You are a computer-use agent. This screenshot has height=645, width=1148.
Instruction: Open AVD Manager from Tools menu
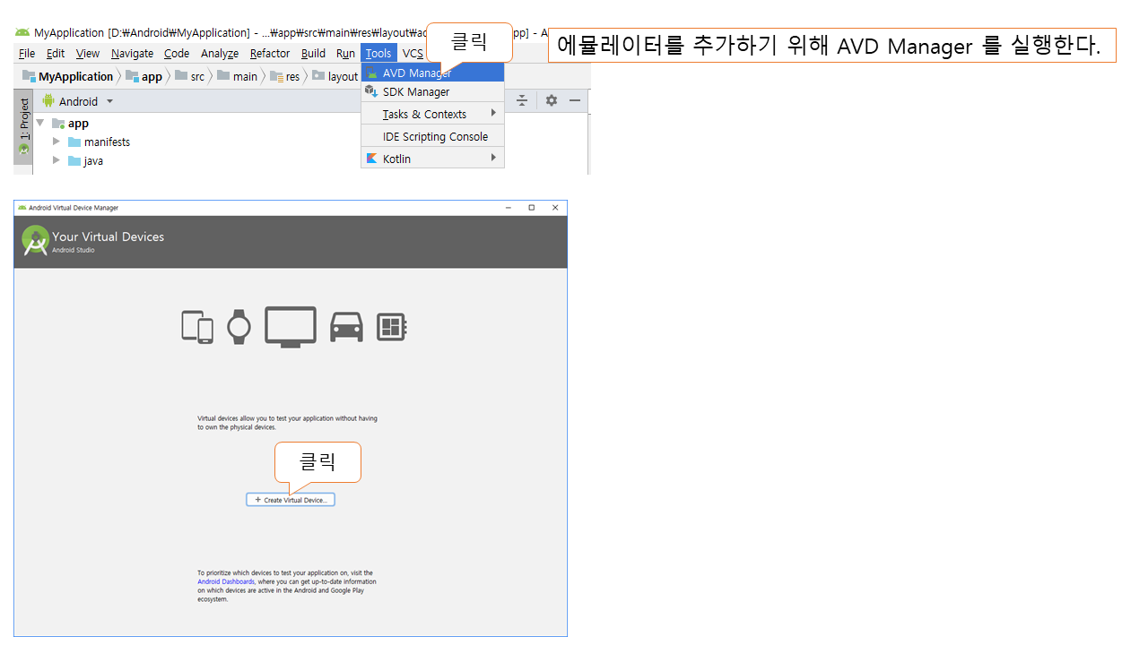[x=416, y=73]
